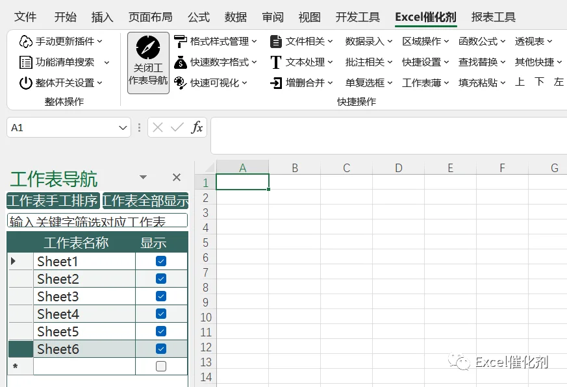Click the select-all corner of the grid
567x387 pixels.
tap(209, 168)
